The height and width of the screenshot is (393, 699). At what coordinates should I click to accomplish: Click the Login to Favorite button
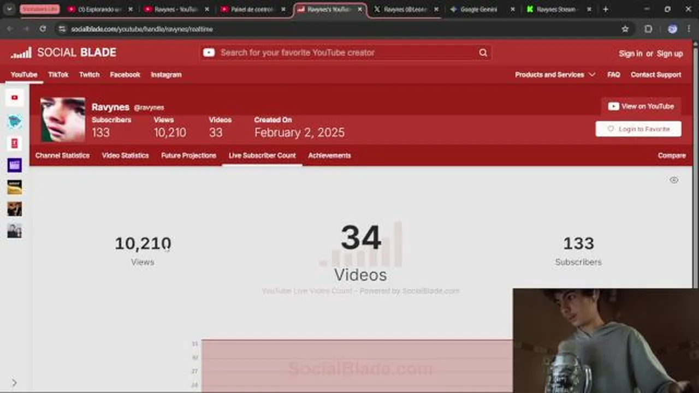[x=638, y=129]
